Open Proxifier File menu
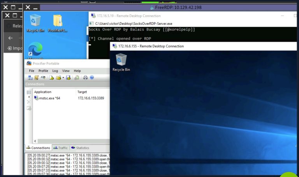 point(32,71)
